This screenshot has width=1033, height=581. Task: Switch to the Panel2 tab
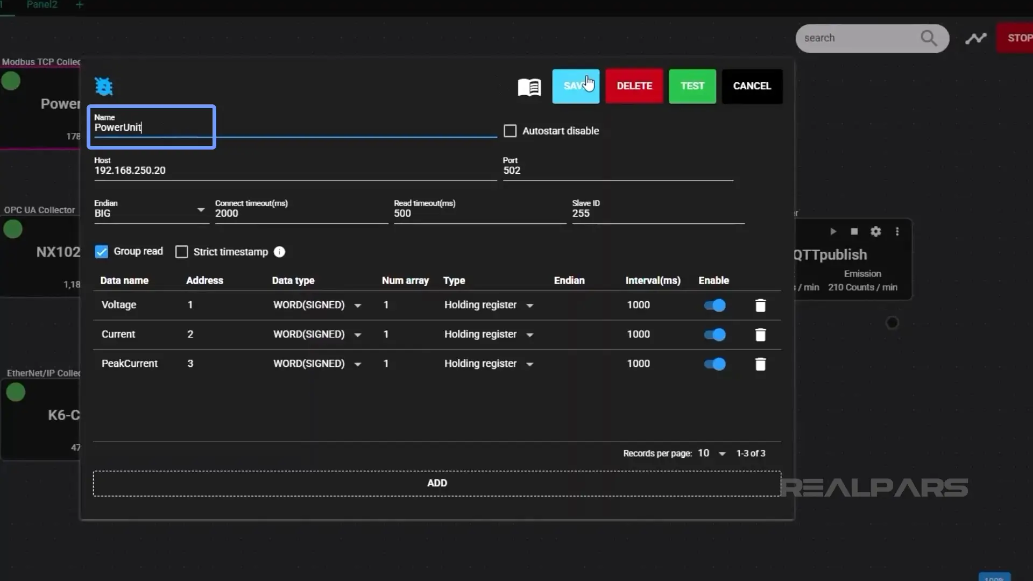pos(42,5)
